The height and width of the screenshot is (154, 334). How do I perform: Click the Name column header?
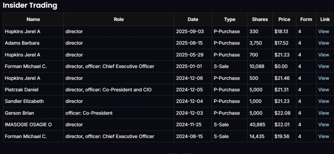click(33, 20)
